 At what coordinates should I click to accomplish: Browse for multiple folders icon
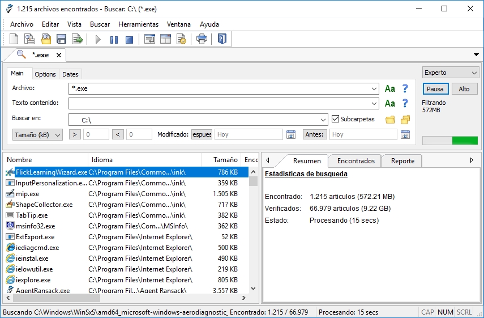pyautogui.click(x=405, y=120)
